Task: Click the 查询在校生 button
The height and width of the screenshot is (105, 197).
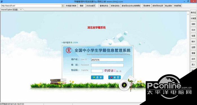Action: click(104, 6)
